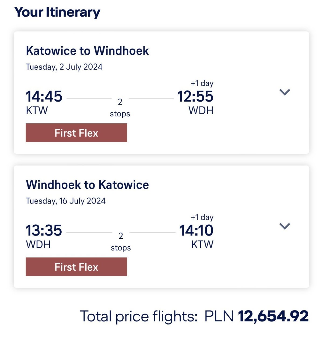323x339 pixels.
Task: Select the Windhoek to Katowice title
Action: 87,185
